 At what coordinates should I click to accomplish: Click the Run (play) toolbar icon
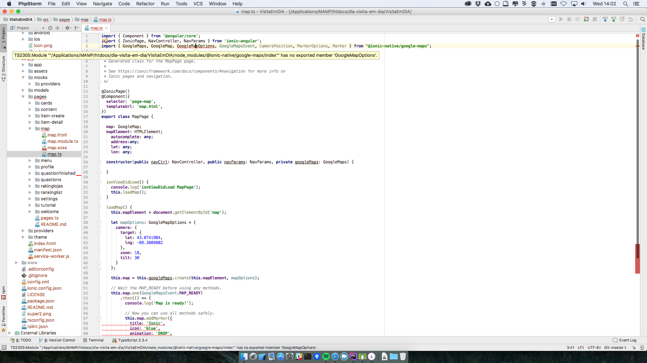click(561, 19)
